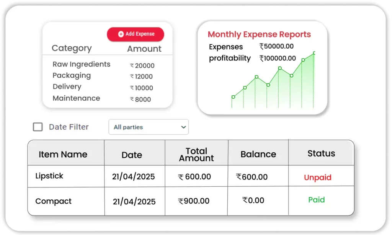Viewport: 392px width, 235px height.
Task: Select the Delivery expense category
Action: tap(67, 87)
